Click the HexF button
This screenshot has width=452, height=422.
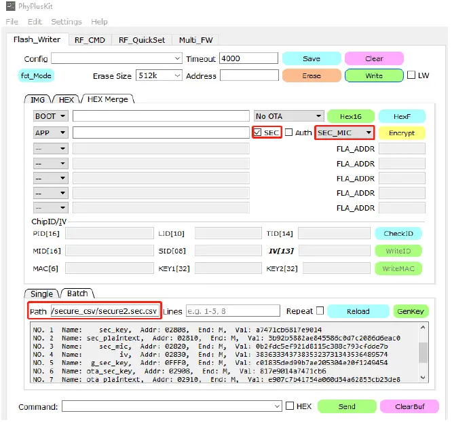[402, 116]
